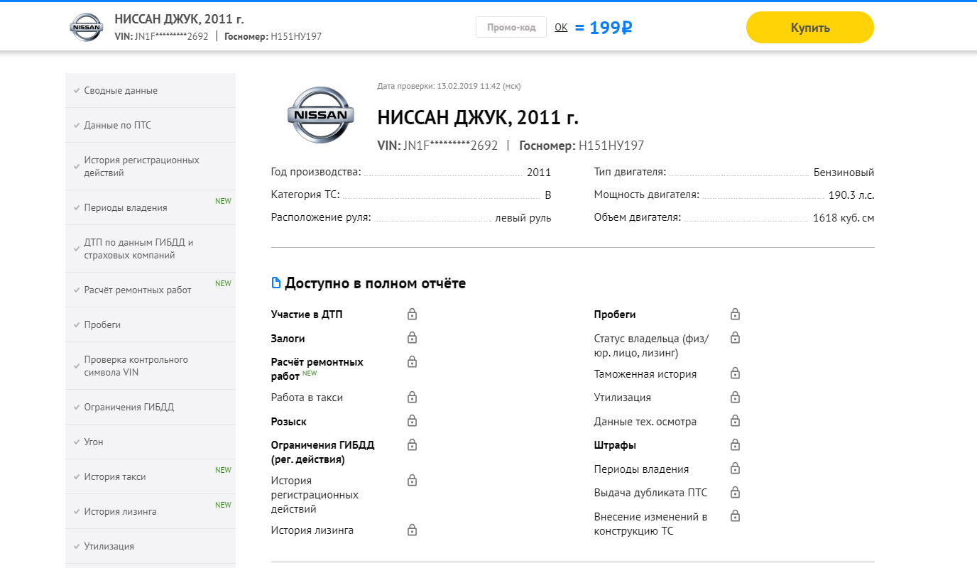The width and height of the screenshot is (977, 568).
Task: Go to Пробеги in the sidebar
Action: pos(151,324)
